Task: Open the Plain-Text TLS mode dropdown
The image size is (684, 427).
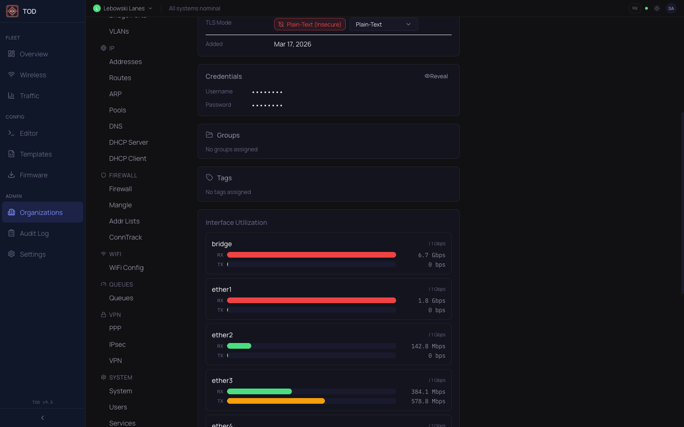Action: (x=383, y=24)
